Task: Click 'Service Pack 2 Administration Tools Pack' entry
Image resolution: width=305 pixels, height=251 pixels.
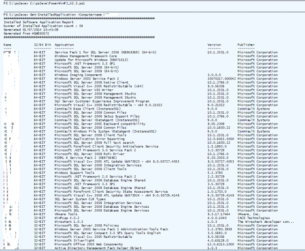Action: pyautogui.click(x=130, y=229)
